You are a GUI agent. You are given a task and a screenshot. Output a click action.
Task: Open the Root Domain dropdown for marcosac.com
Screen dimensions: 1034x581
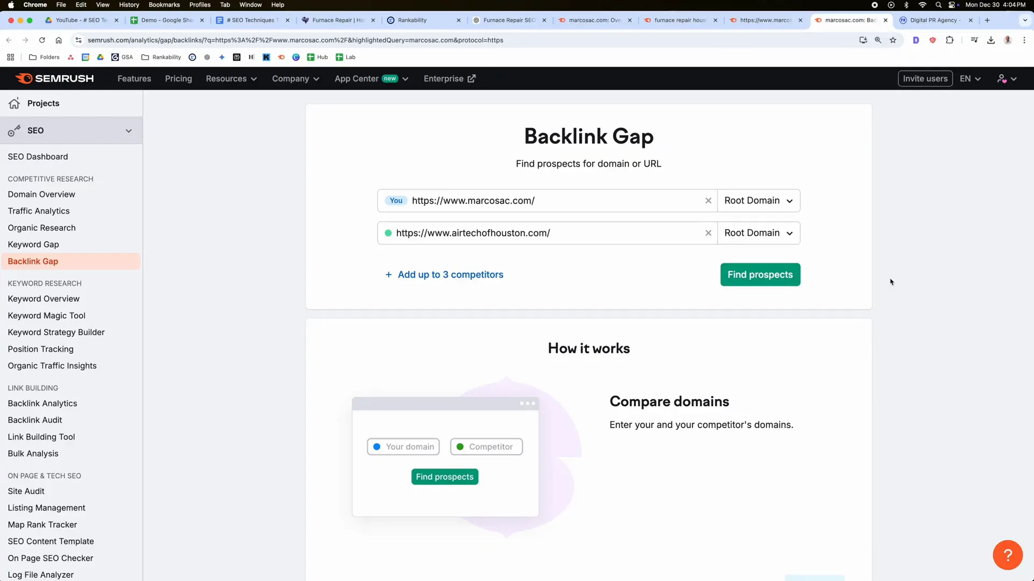759,200
